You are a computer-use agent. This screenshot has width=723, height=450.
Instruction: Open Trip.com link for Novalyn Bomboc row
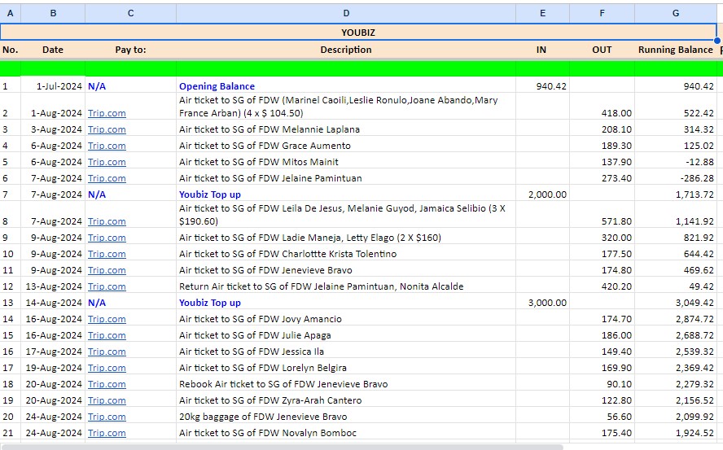[107, 433]
